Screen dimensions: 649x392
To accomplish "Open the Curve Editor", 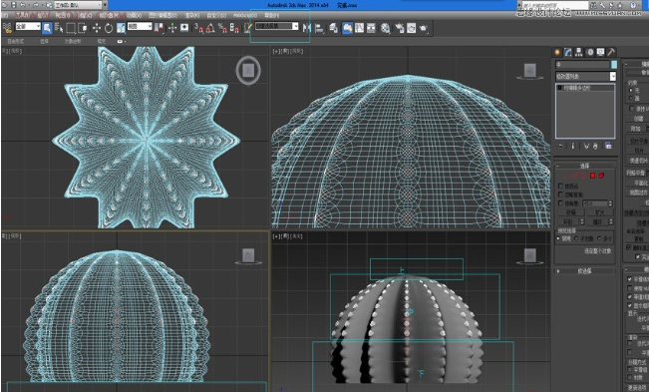I will [359, 28].
